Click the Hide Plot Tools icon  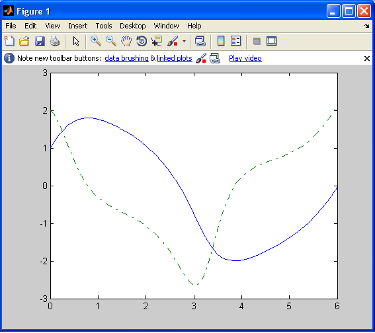257,41
